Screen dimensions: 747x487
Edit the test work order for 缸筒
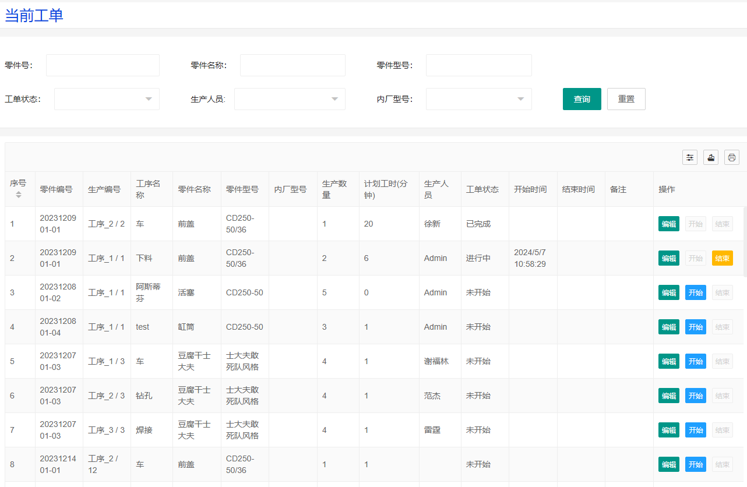(668, 327)
